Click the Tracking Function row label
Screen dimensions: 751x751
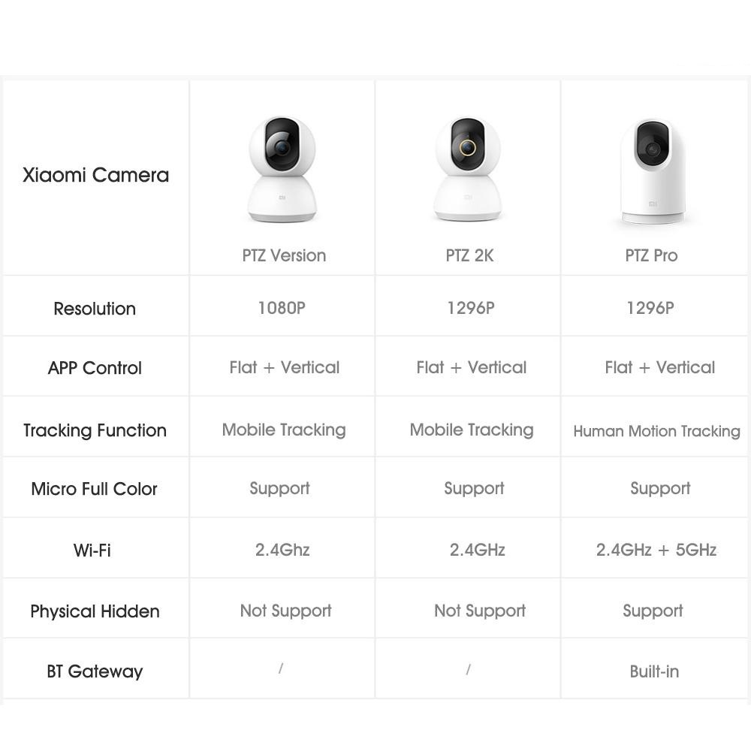[x=95, y=430]
